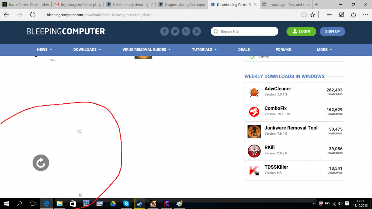
Task: Open Steam from the taskbar
Action: click(x=139, y=203)
